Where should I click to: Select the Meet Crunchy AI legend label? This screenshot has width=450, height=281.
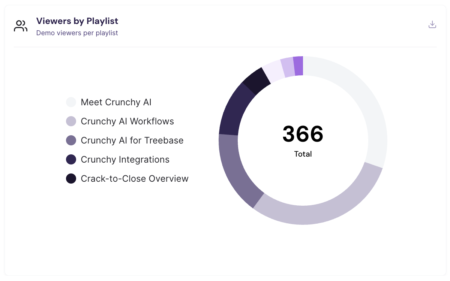click(x=116, y=102)
